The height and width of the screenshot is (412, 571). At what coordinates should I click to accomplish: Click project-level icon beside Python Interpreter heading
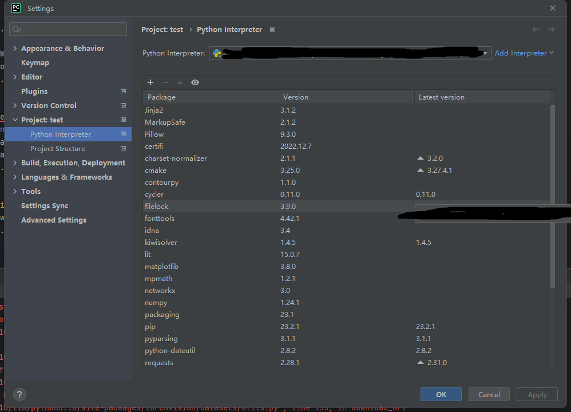coord(272,30)
